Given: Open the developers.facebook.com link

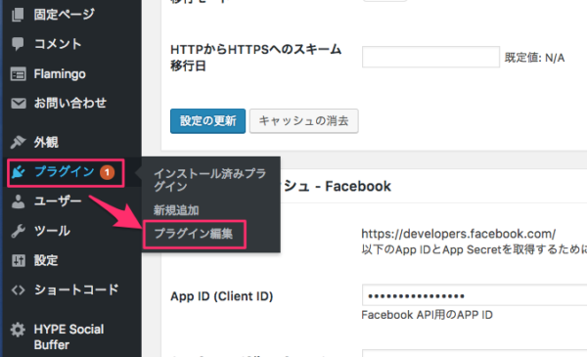Looking at the screenshot, I should [x=458, y=234].
